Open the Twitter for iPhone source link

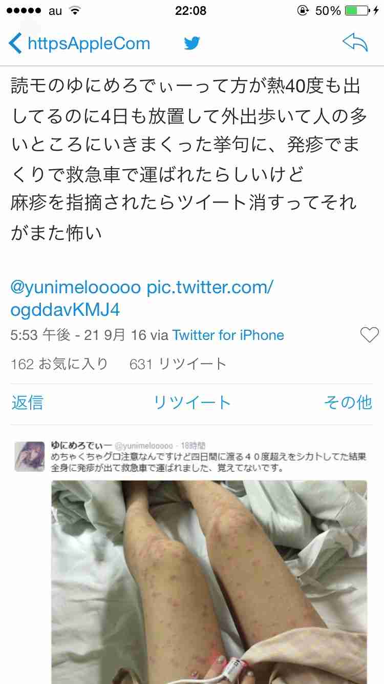point(228,335)
